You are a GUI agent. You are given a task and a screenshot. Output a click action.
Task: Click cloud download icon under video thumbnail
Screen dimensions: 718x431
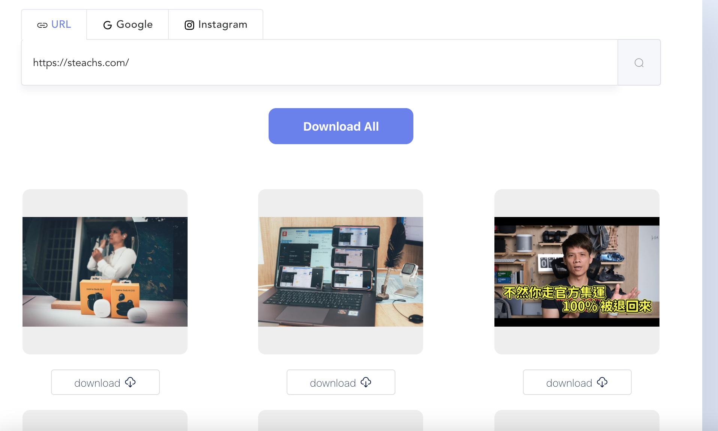coord(602,382)
